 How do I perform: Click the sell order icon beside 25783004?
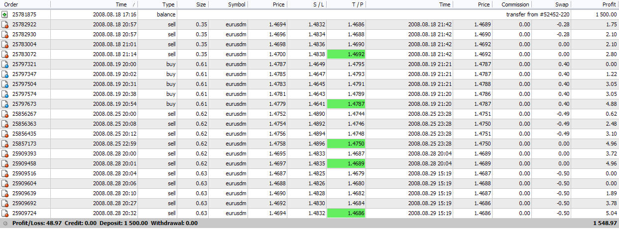5,44
